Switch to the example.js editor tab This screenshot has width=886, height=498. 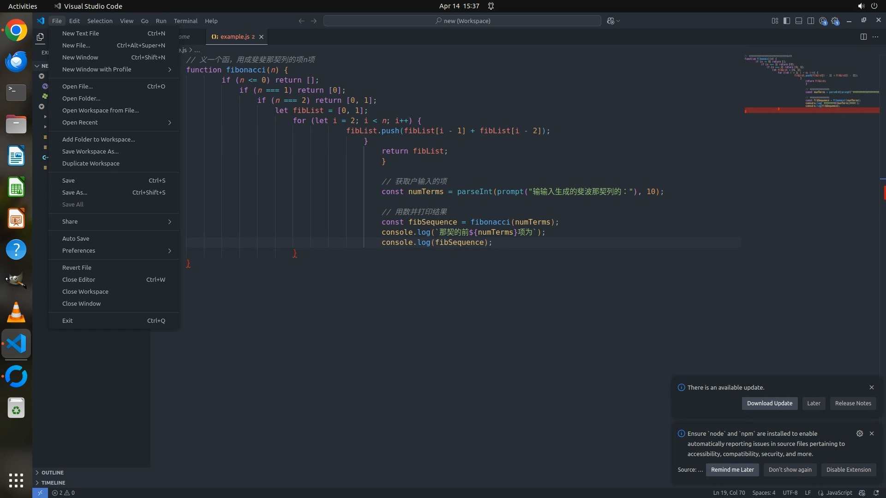click(234, 36)
